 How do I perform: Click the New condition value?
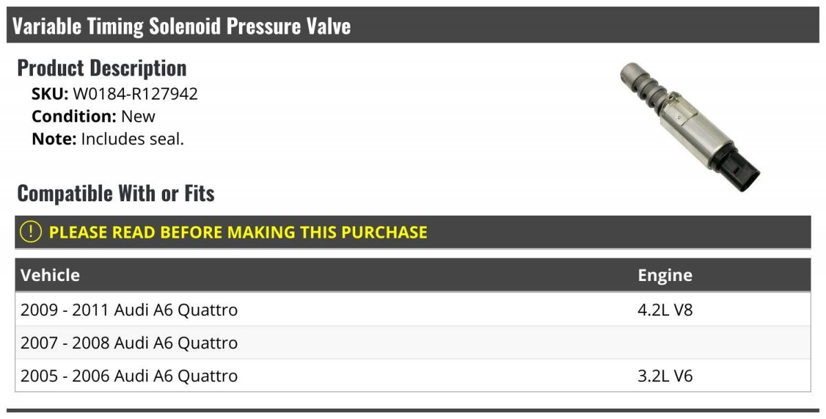138,116
